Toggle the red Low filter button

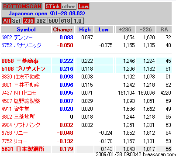83,7
